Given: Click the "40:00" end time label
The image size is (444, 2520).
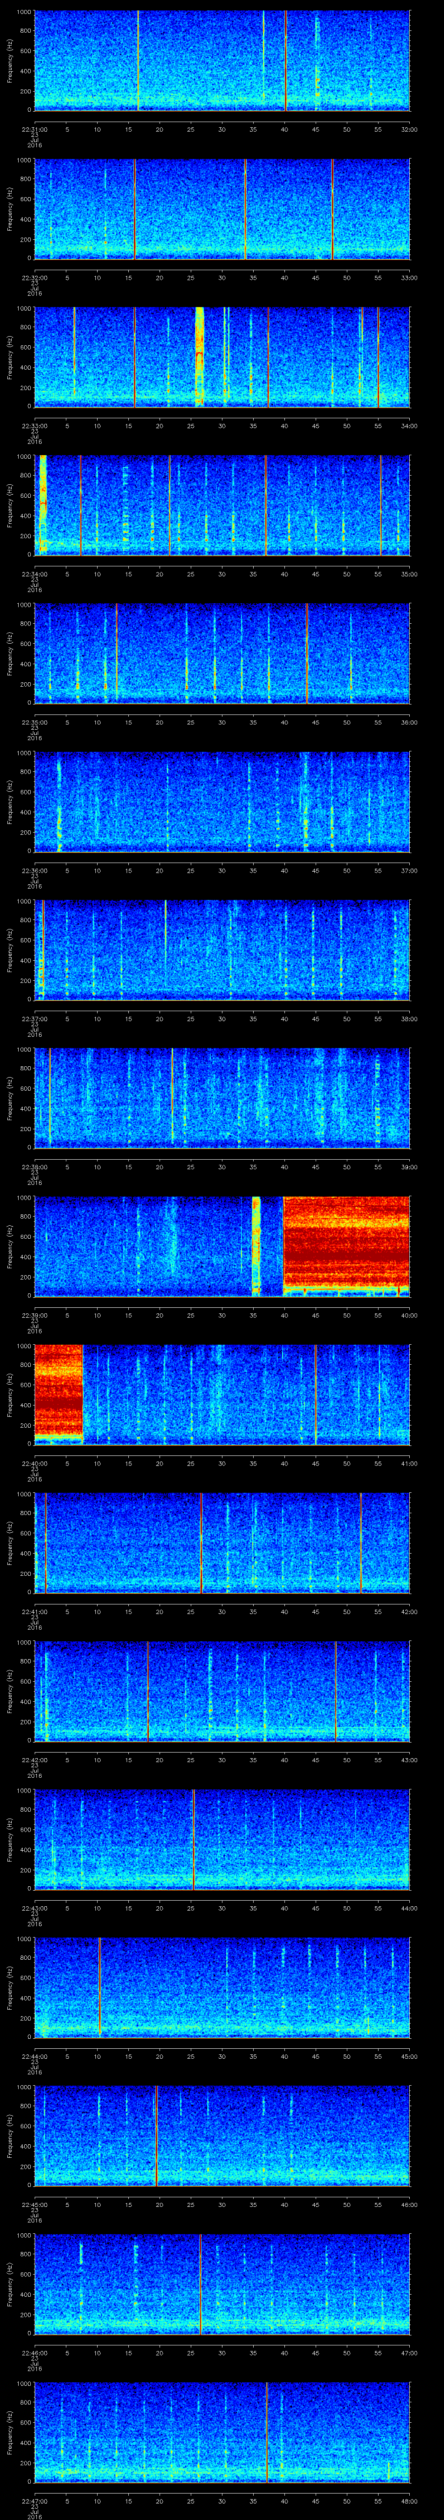Looking at the screenshot, I should [x=409, y=1315].
